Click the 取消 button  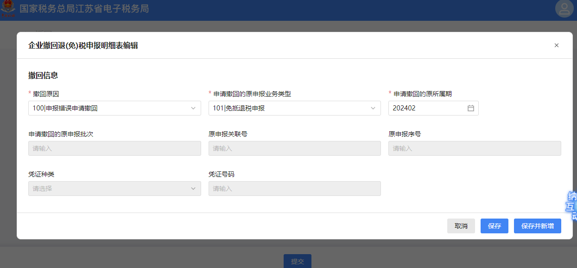point(461,226)
